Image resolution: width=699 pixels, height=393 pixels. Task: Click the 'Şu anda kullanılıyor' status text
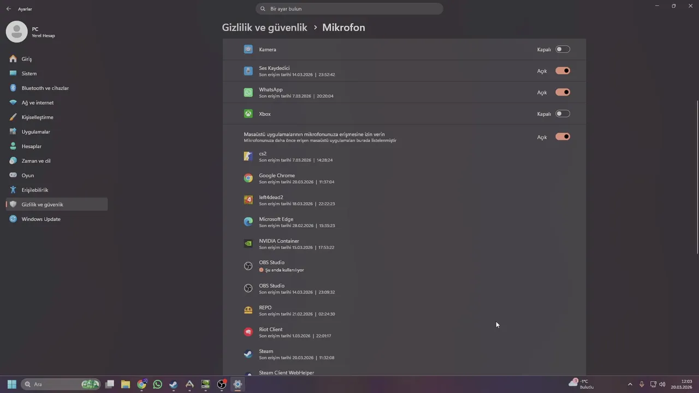(285, 270)
